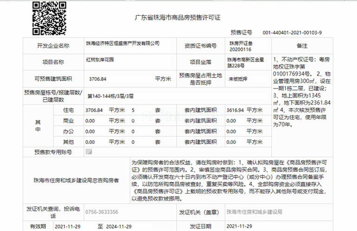Click the remarks text starting 1、不动产权证号

pyautogui.click(x=302, y=92)
